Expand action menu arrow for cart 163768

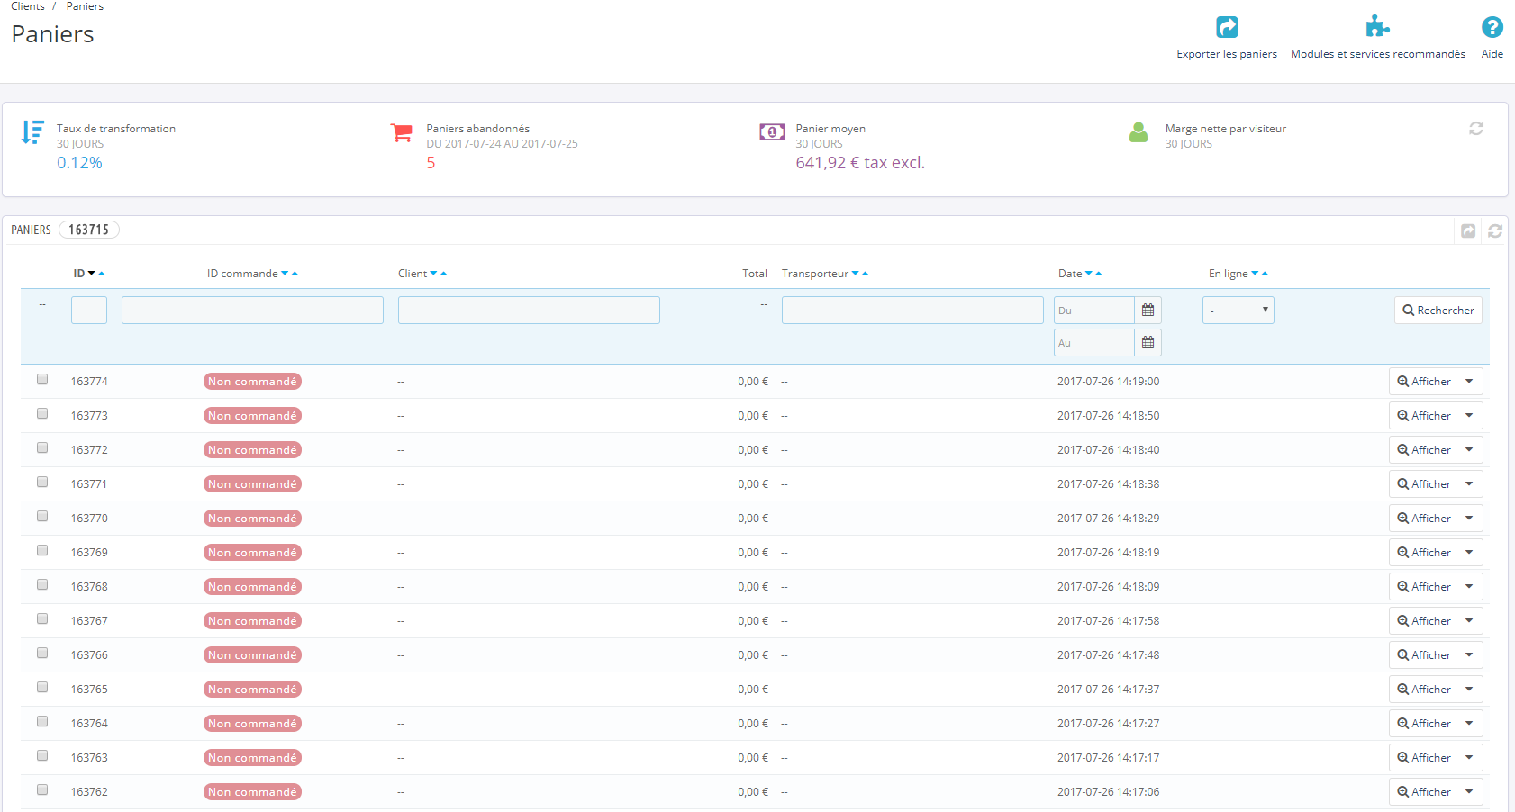point(1470,587)
